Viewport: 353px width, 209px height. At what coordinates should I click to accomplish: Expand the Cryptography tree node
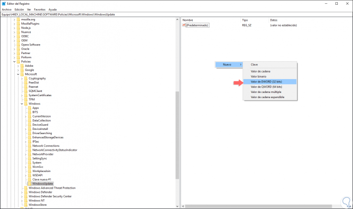click(22, 78)
